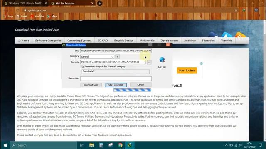
Task: Browse for save location with ellipsis button
Action: pos(149,62)
